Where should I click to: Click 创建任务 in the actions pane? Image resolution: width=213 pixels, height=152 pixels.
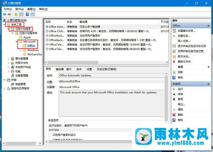184,36
